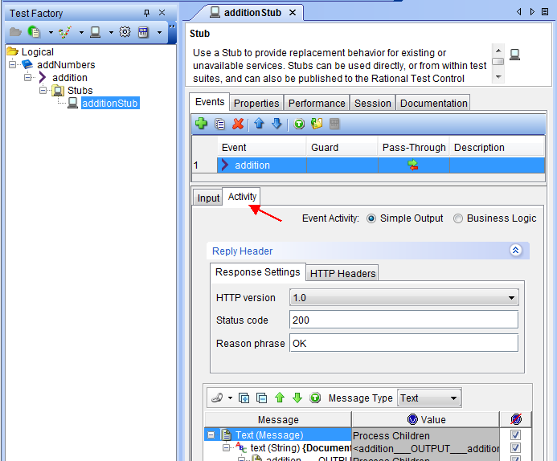557x461 pixels.
Task: Pin the Test Factory panel
Action: pos(146,13)
